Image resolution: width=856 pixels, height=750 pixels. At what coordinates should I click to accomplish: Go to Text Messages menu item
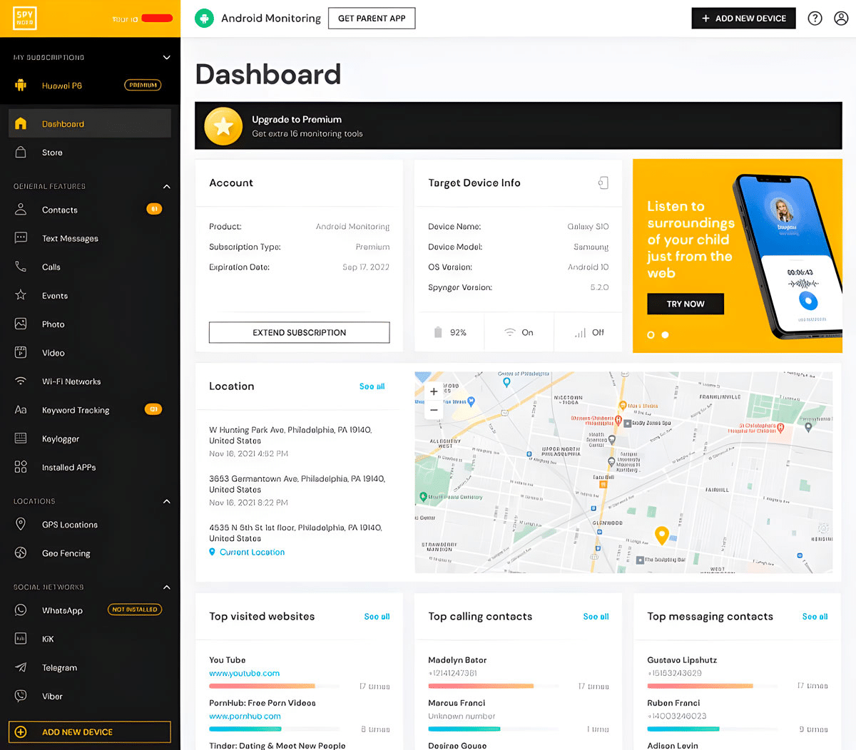coord(90,238)
